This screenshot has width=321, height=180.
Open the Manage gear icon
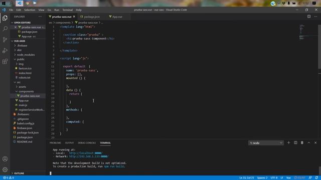point(5,169)
